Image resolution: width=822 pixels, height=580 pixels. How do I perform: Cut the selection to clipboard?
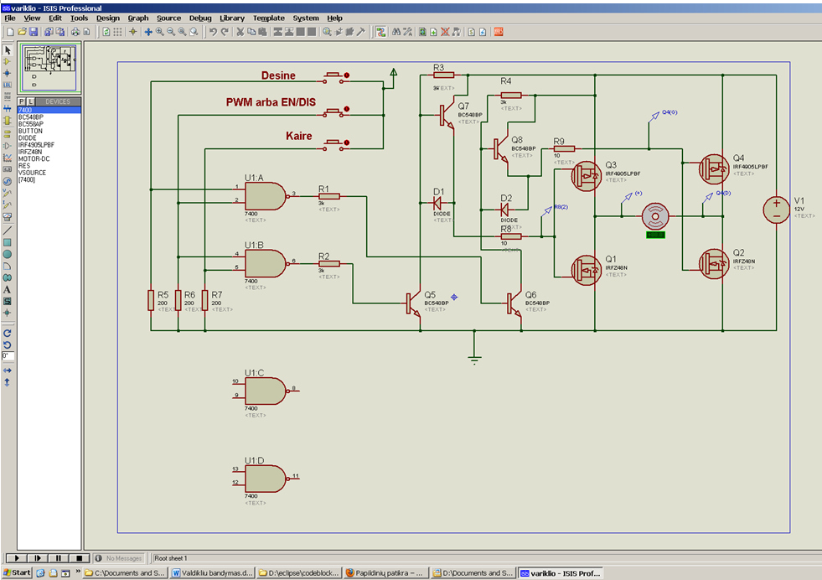240,32
